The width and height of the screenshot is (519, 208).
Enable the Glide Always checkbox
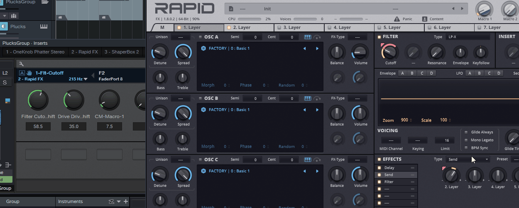point(466,132)
